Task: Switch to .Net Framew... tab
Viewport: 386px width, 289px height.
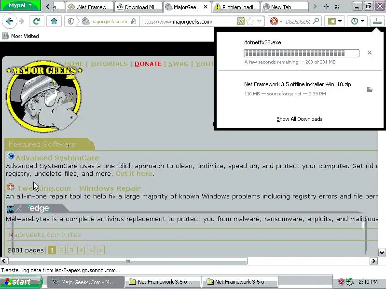Action: (x=90, y=7)
